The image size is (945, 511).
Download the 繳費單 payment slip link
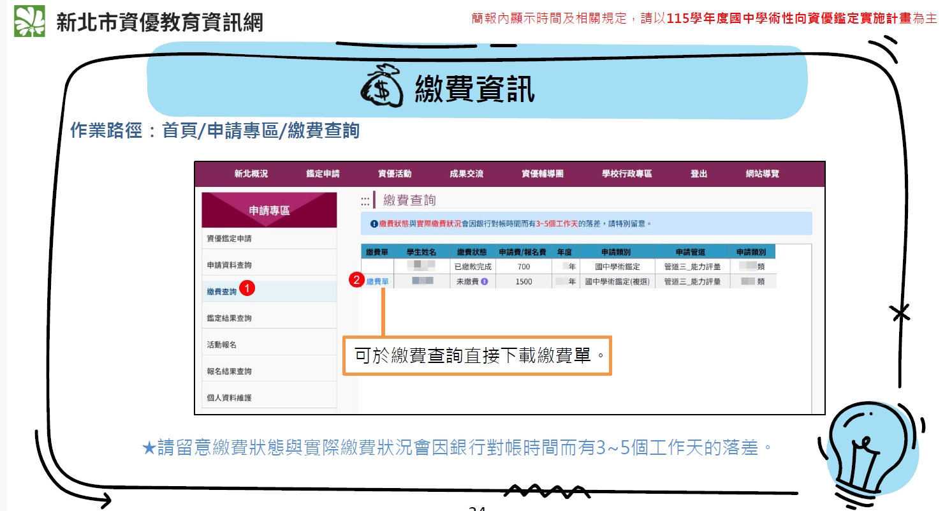(377, 281)
